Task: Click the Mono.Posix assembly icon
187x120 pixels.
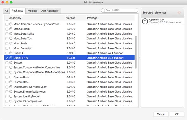Action: pyautogui.click(x=11, y=43)
